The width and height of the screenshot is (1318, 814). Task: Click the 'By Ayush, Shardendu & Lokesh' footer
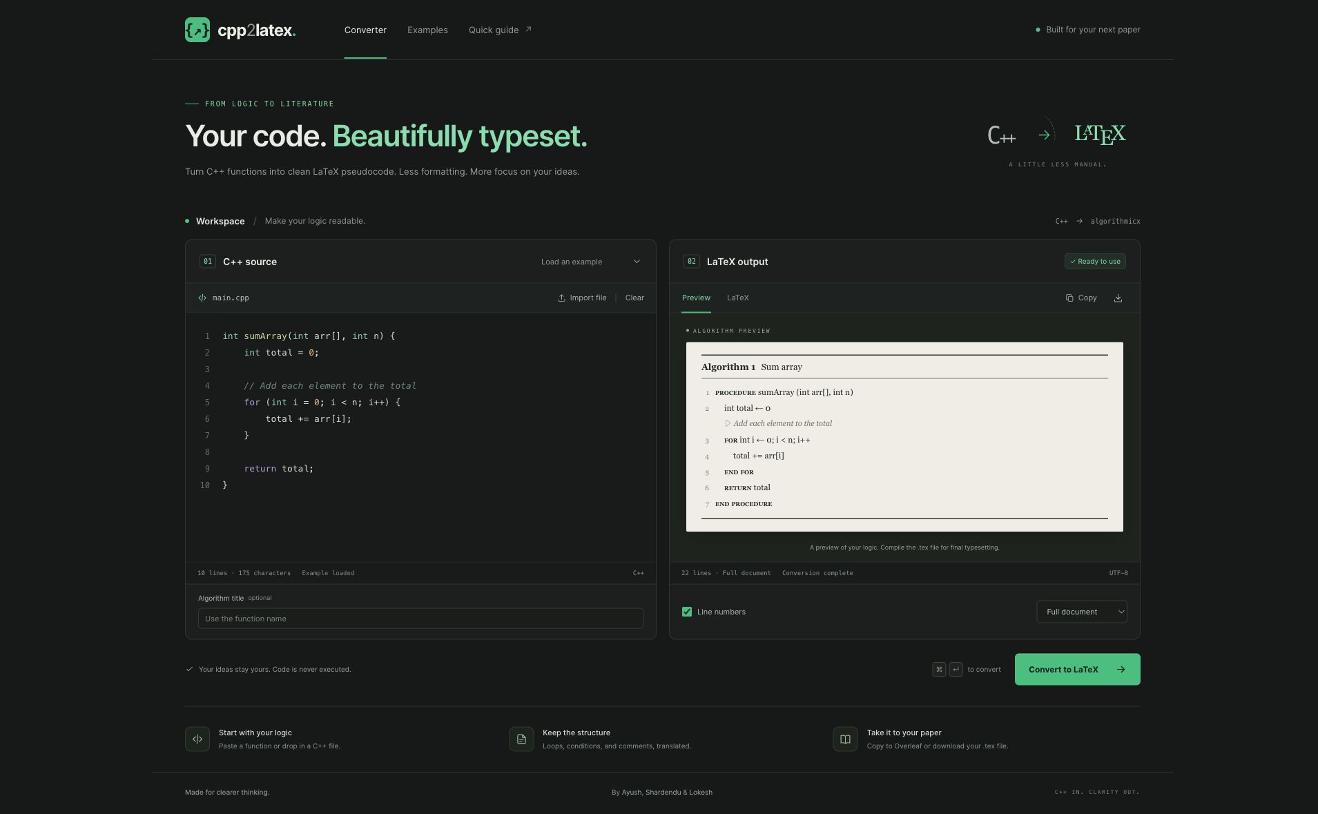click(661, 792)
